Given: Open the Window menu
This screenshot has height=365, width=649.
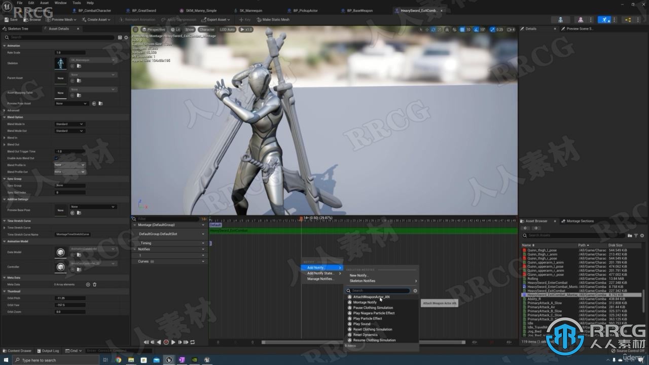Looking at the screenshot, I should tap(60, 3).
